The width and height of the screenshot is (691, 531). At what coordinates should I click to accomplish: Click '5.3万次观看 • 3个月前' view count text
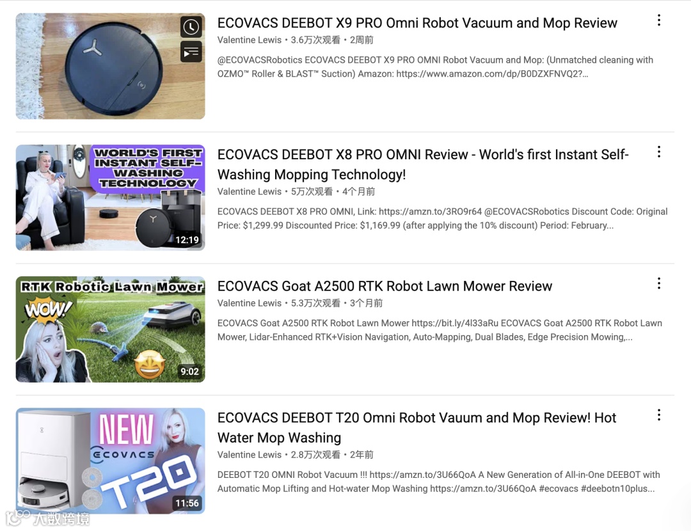pos(337,303)
